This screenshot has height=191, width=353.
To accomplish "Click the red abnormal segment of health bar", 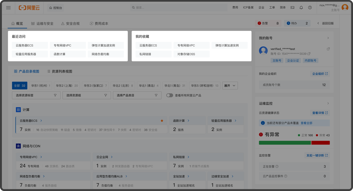I will point(321,142).
